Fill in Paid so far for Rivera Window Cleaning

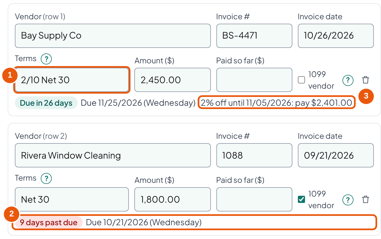[254, 199]
